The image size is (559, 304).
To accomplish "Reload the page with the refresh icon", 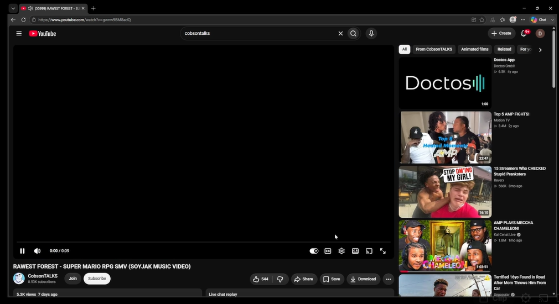I will pyautogui.click(x=24, y=20).
